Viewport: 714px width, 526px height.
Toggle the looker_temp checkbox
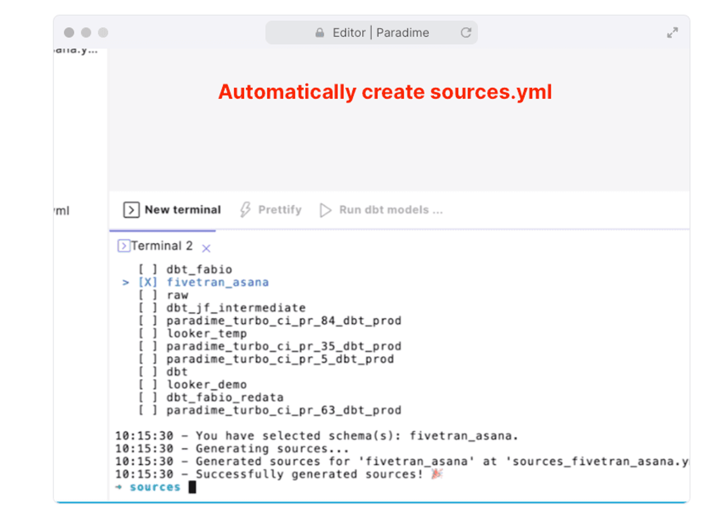[x=148, y=334]
